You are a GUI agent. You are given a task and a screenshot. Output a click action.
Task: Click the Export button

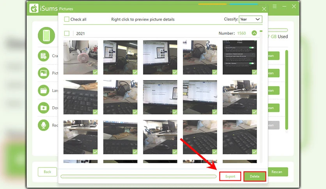point(230,176)
